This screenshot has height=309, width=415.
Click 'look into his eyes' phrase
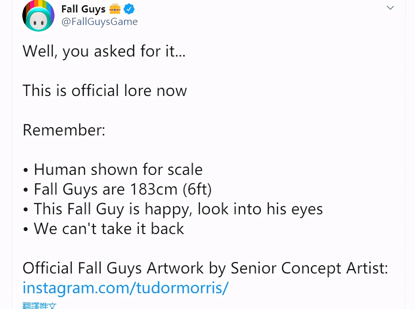coord(260,209)
